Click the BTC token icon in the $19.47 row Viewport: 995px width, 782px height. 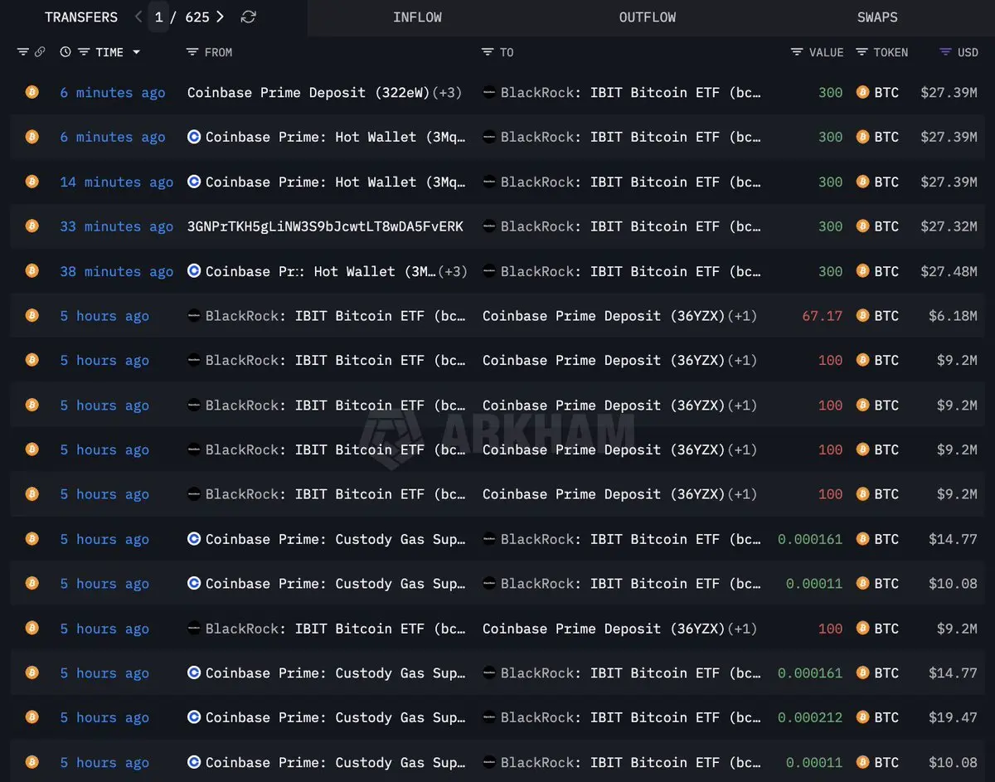point(862,717)
